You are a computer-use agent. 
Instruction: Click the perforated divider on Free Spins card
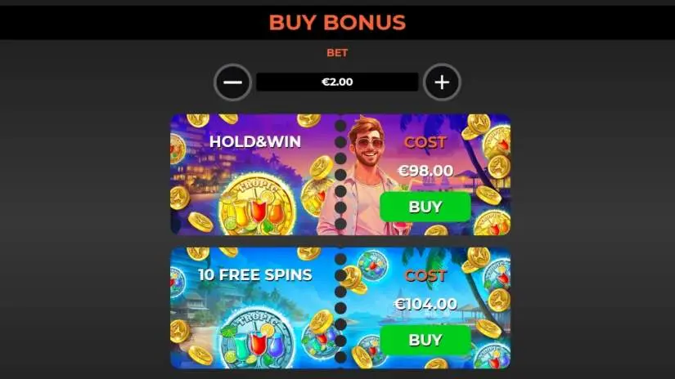tap(340, 308)
